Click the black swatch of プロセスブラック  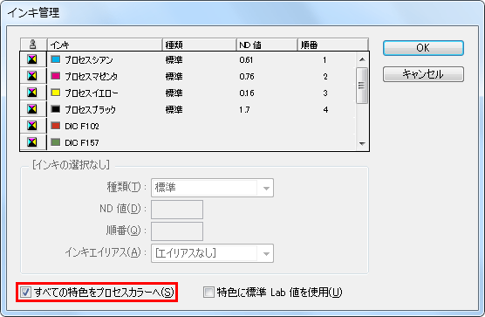55,109
